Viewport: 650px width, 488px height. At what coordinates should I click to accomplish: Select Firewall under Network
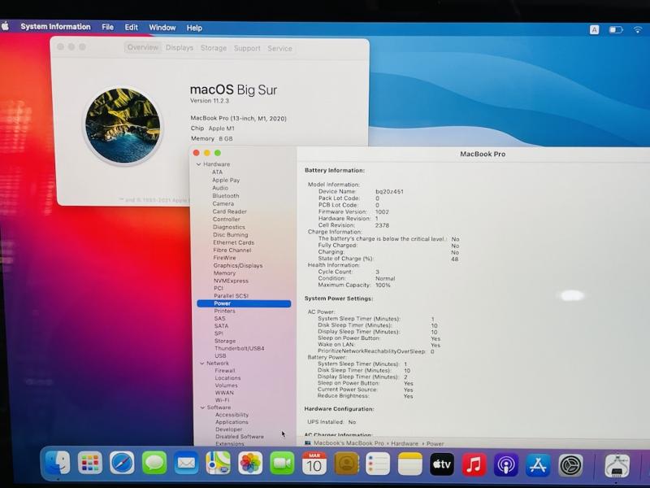tap(225, 371)
